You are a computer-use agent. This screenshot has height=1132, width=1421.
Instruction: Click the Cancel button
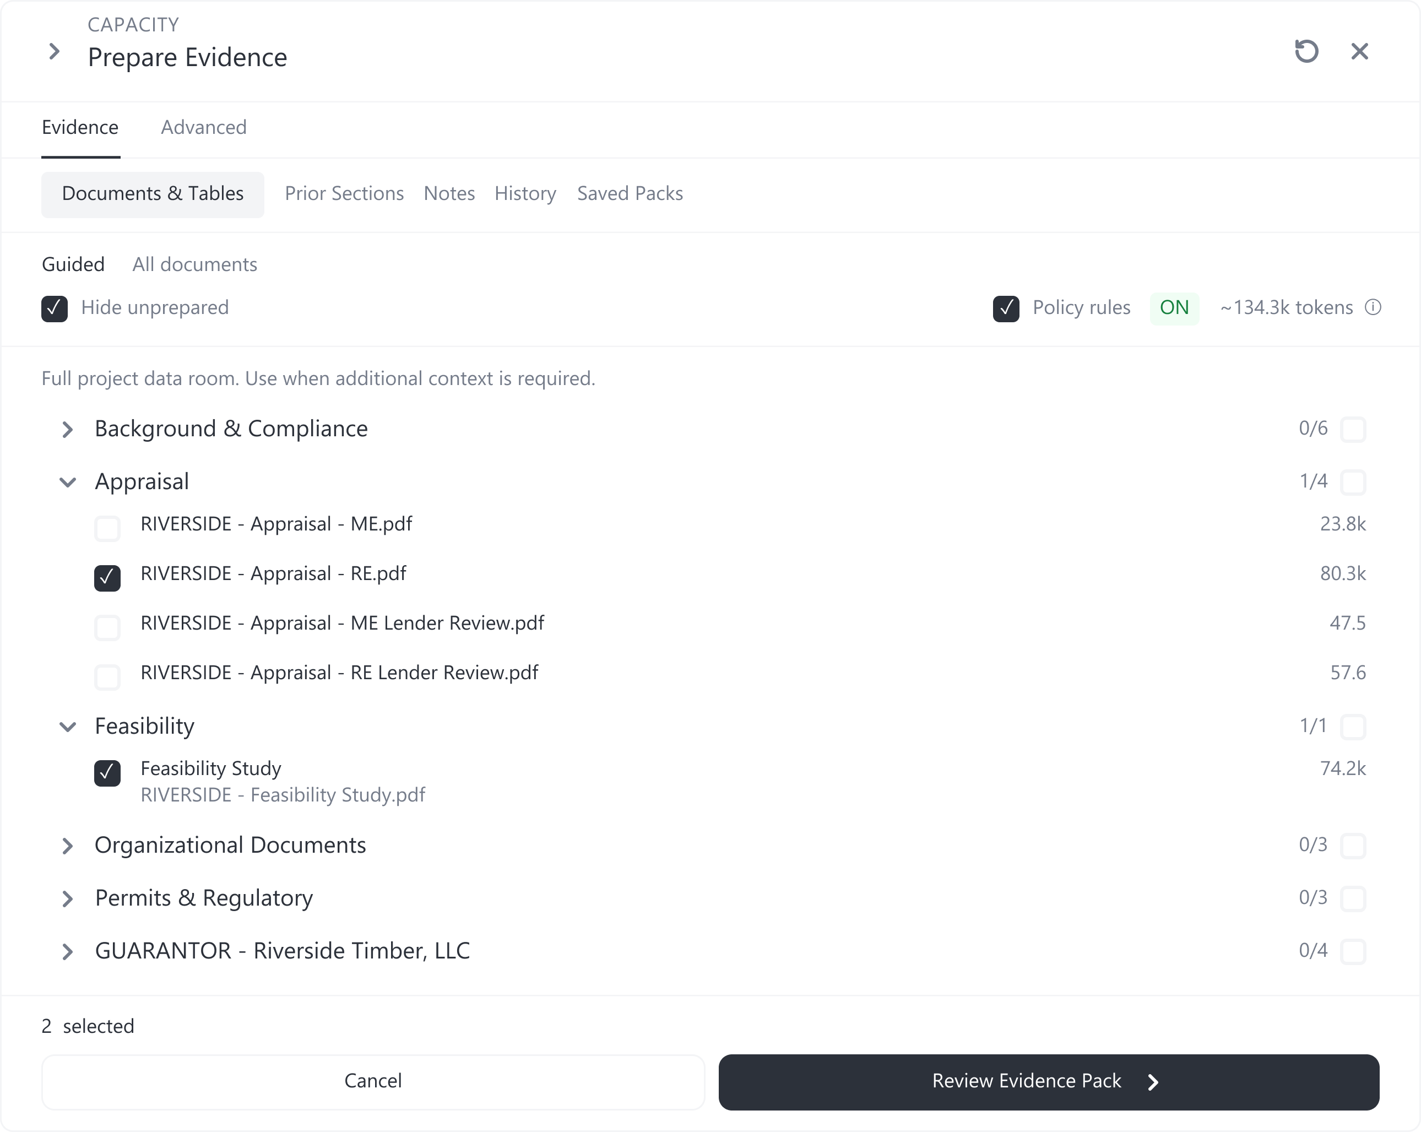coord(373,1081)
